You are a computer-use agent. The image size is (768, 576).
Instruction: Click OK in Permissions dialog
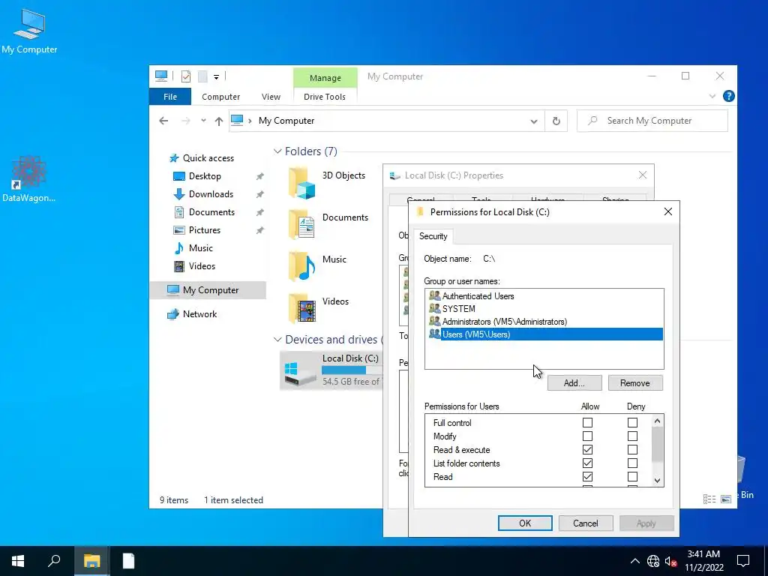525,523
